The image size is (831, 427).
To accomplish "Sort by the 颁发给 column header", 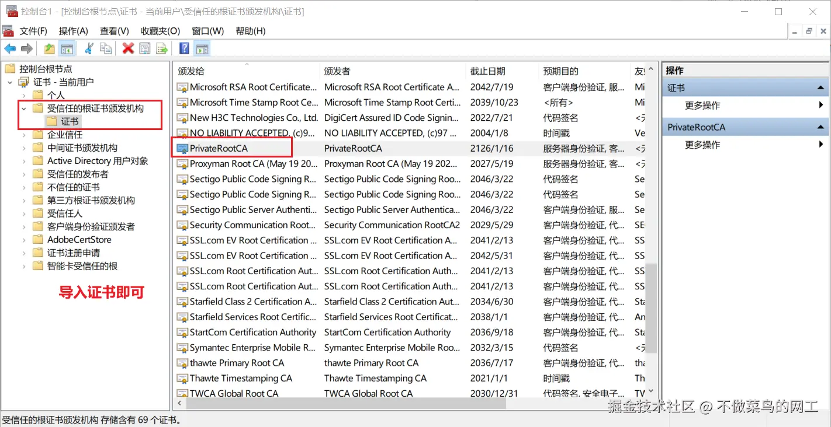I will click(247, 71).
